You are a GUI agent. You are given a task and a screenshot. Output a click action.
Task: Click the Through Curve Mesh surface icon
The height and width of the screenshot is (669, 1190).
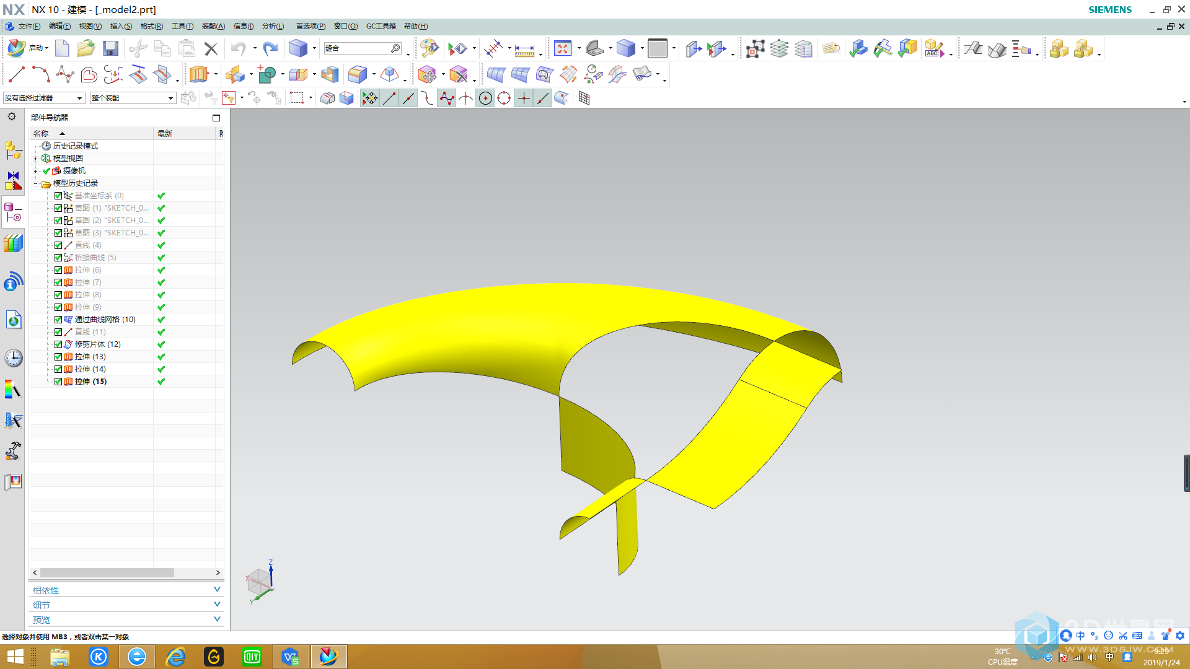519,75
